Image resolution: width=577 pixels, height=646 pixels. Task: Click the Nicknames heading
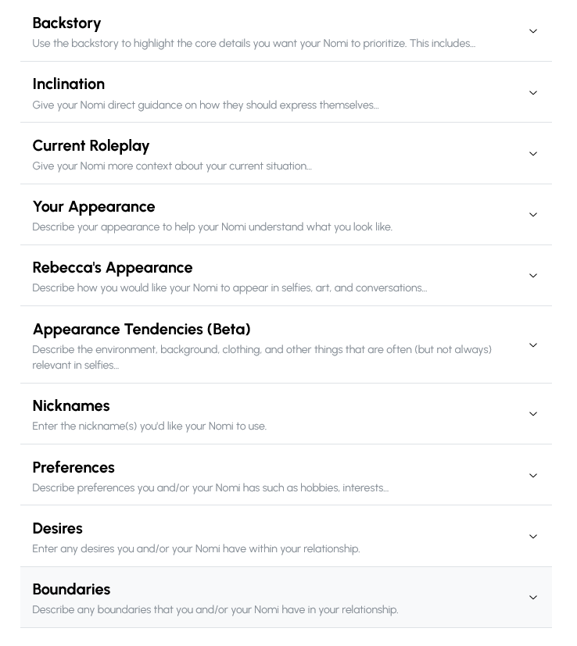71,406
